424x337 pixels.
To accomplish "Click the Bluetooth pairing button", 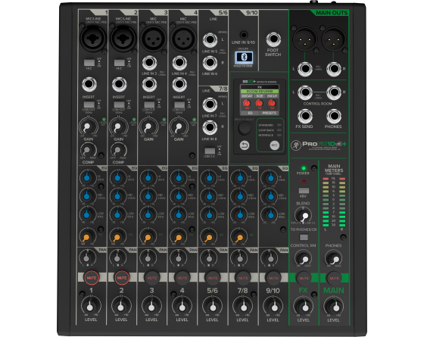I will pos(244,57).
